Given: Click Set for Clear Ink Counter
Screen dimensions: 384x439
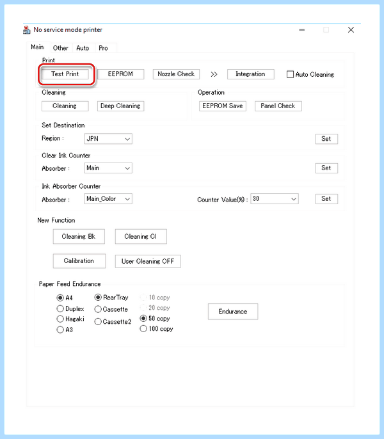Looking at the screenshot, I should click(x=326, y=168).
